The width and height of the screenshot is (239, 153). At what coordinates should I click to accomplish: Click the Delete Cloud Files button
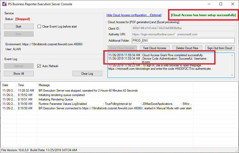point(187,48)
